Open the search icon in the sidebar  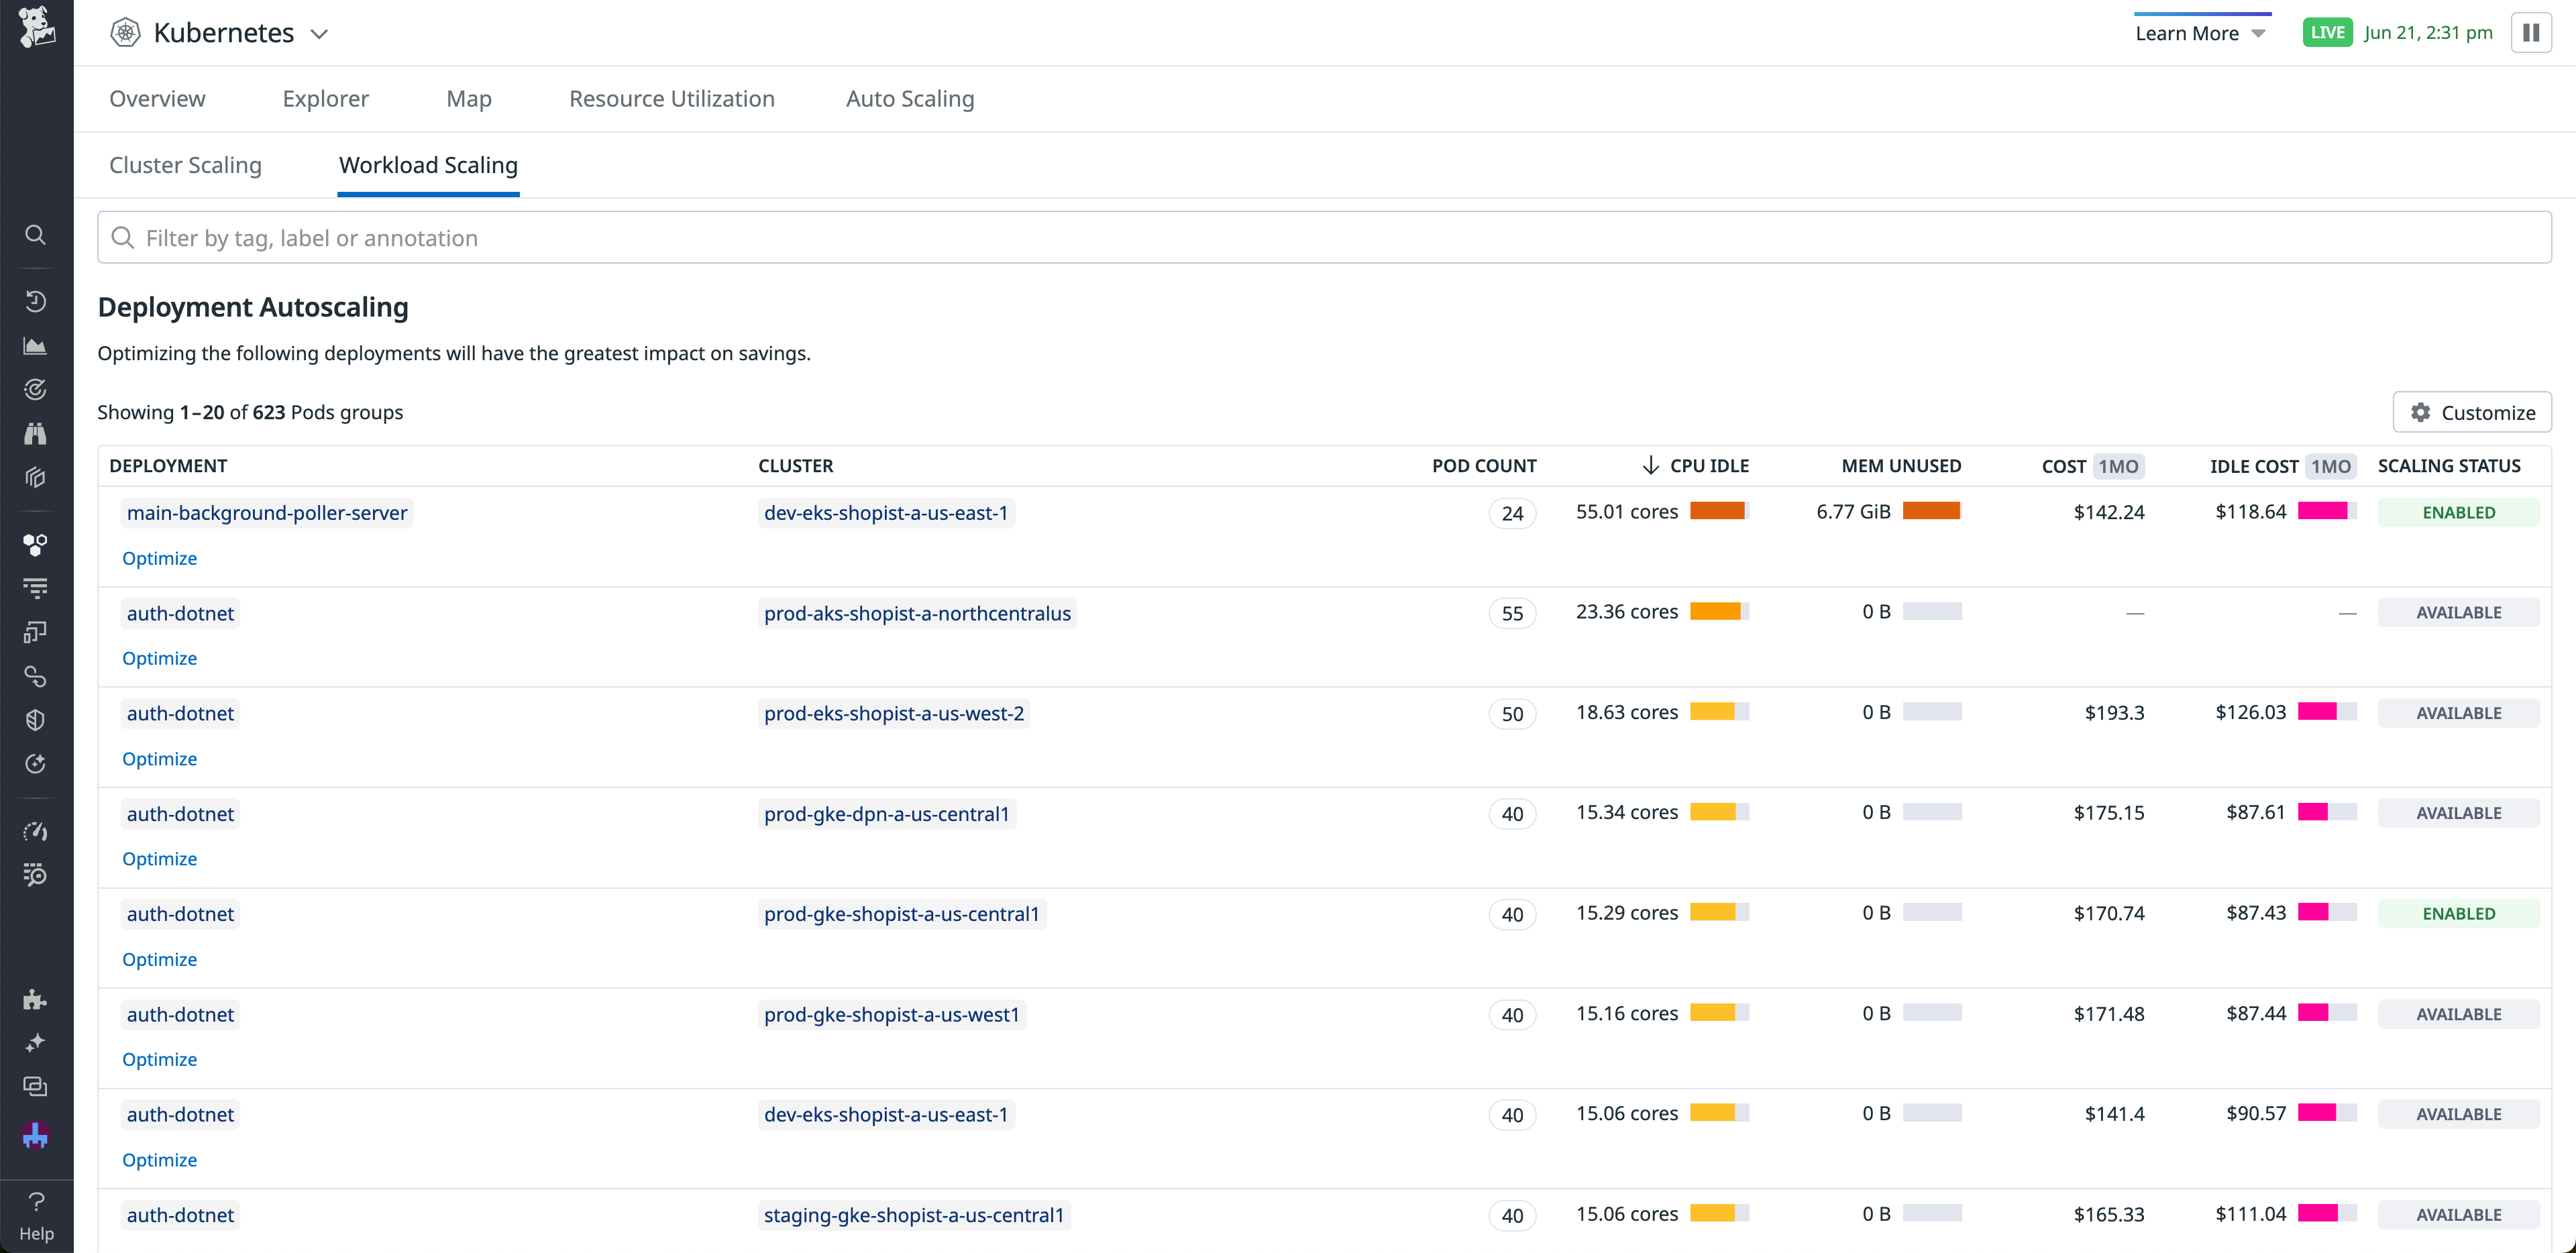click(x=36, y=235)
